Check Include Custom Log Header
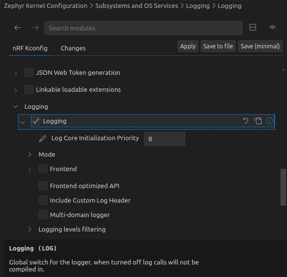287x277 pixels. (x=43, y=200)
